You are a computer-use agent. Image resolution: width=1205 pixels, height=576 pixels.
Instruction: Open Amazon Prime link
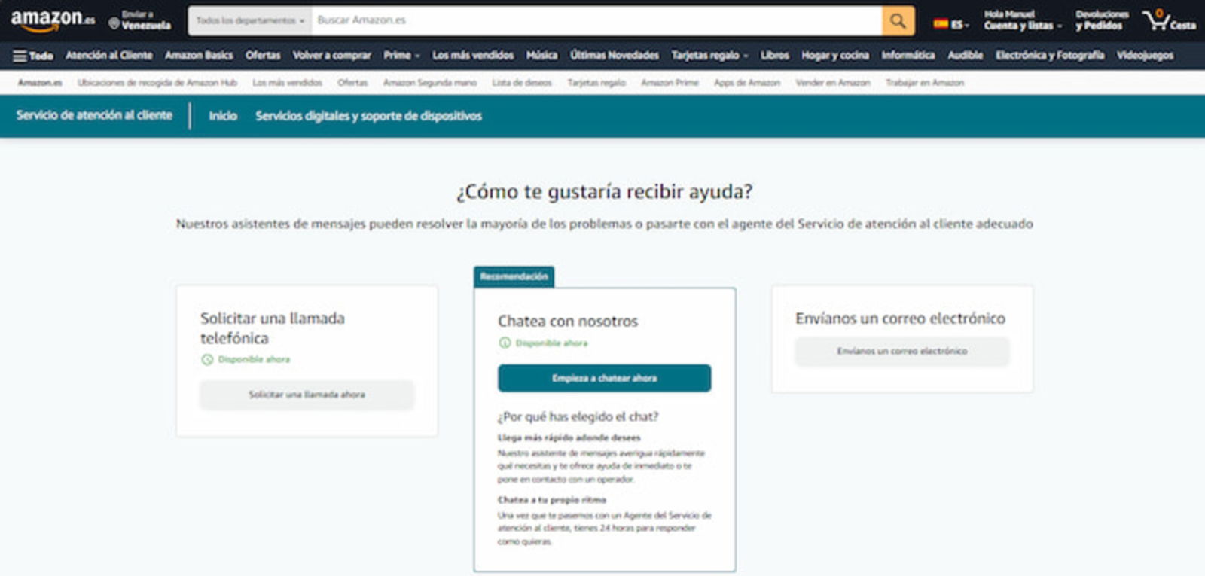click(x=670, y=83)
